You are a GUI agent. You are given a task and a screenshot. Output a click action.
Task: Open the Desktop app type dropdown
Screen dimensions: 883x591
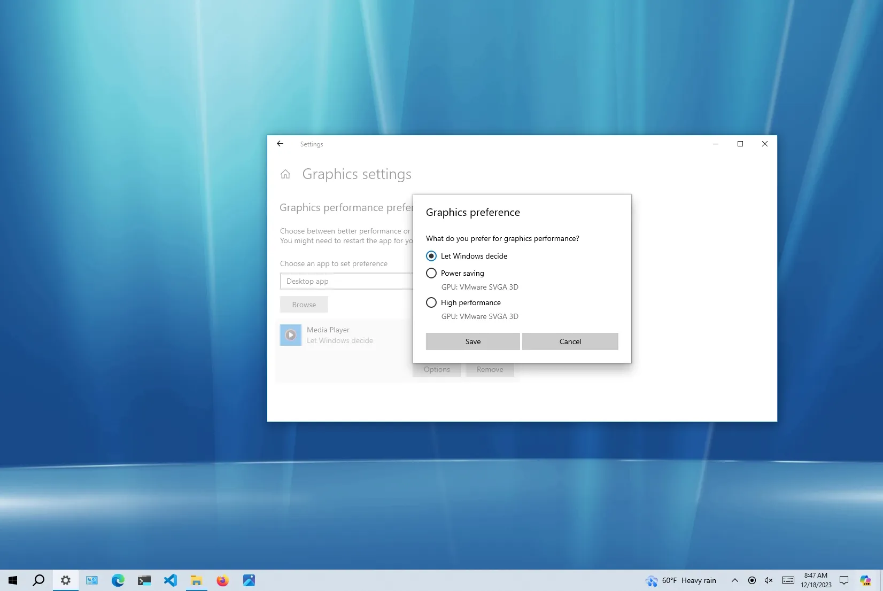tap(346, 281)
